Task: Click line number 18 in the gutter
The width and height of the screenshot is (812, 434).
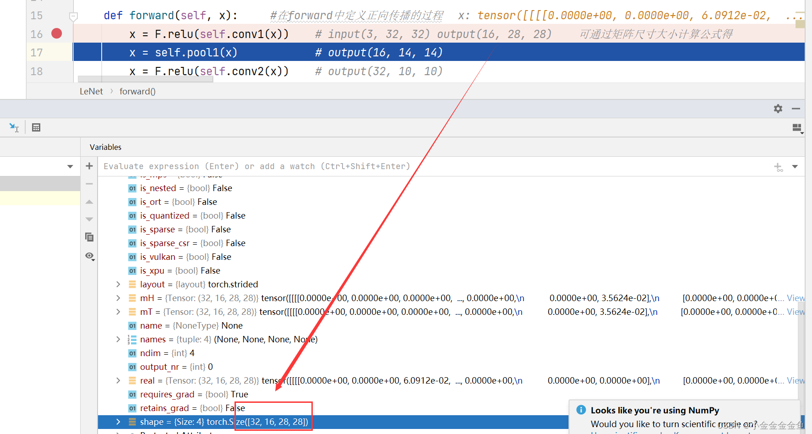Action: click(37, 71)
